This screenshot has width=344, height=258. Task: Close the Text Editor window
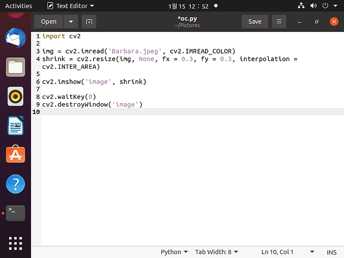coord(334,21)
